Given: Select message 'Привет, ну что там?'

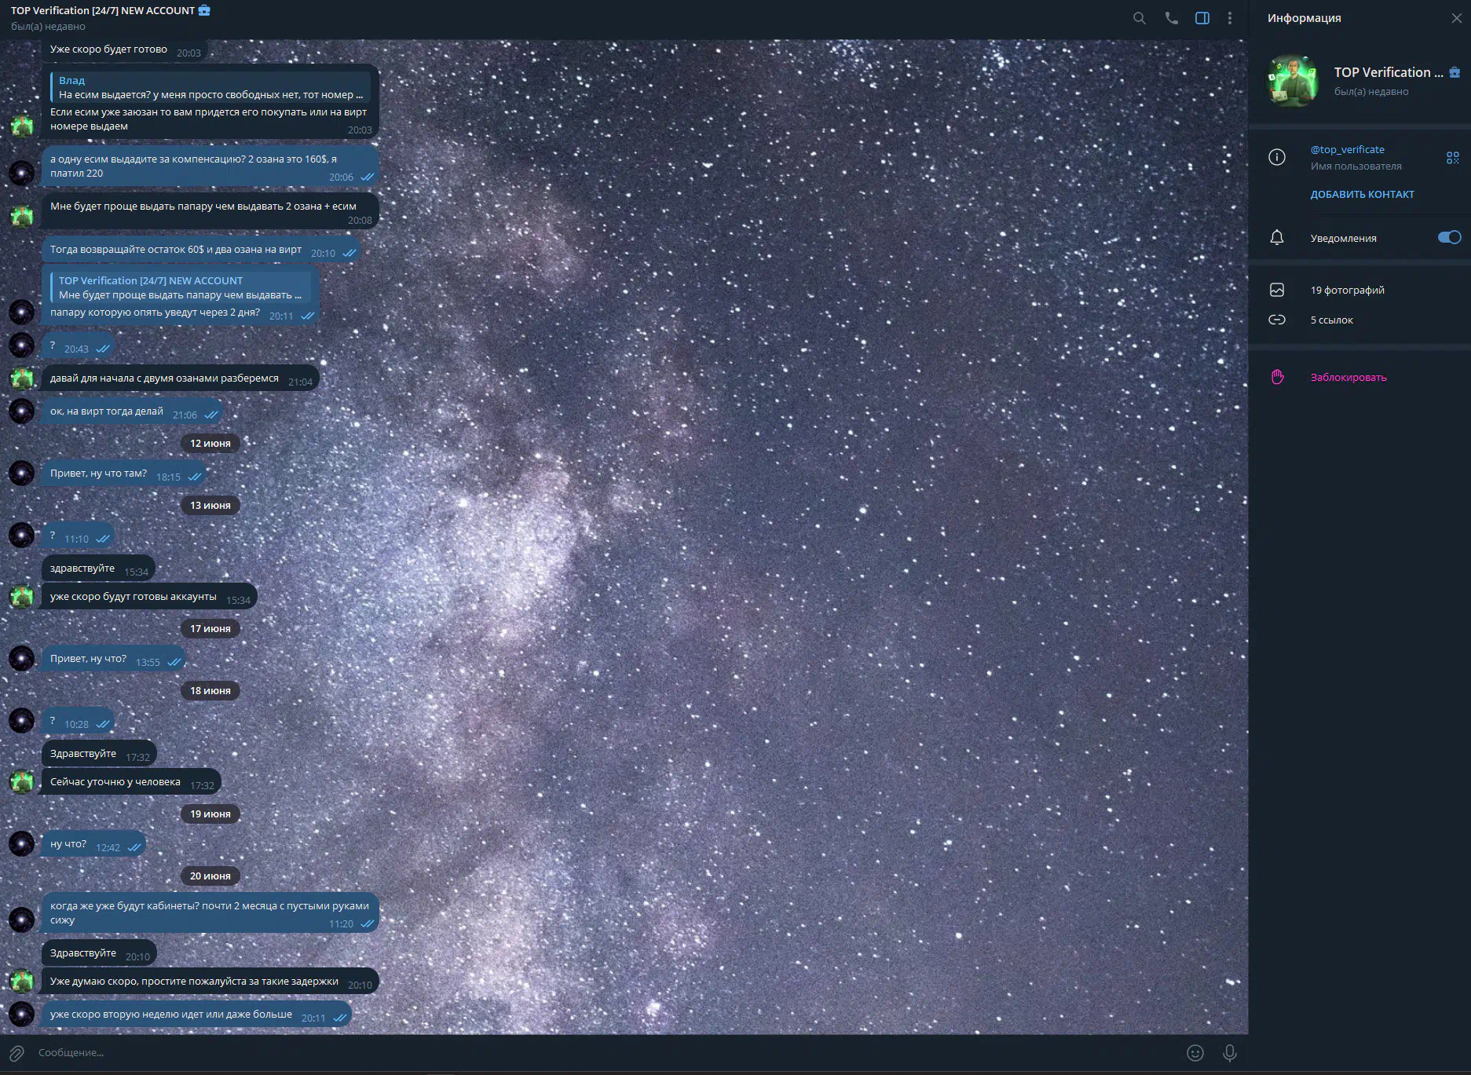Looking at the screenshot, I should point(125,474).
